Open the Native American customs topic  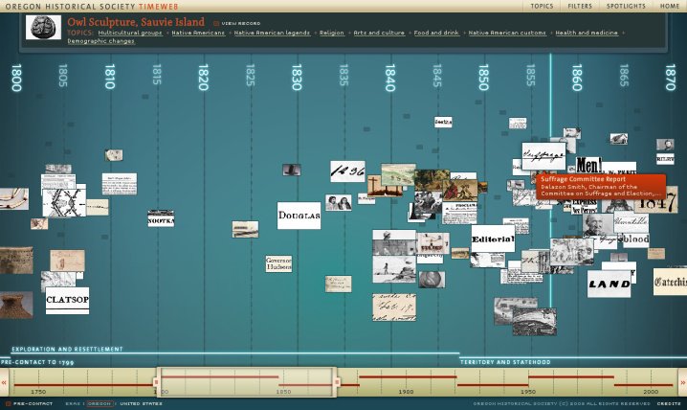507,33
